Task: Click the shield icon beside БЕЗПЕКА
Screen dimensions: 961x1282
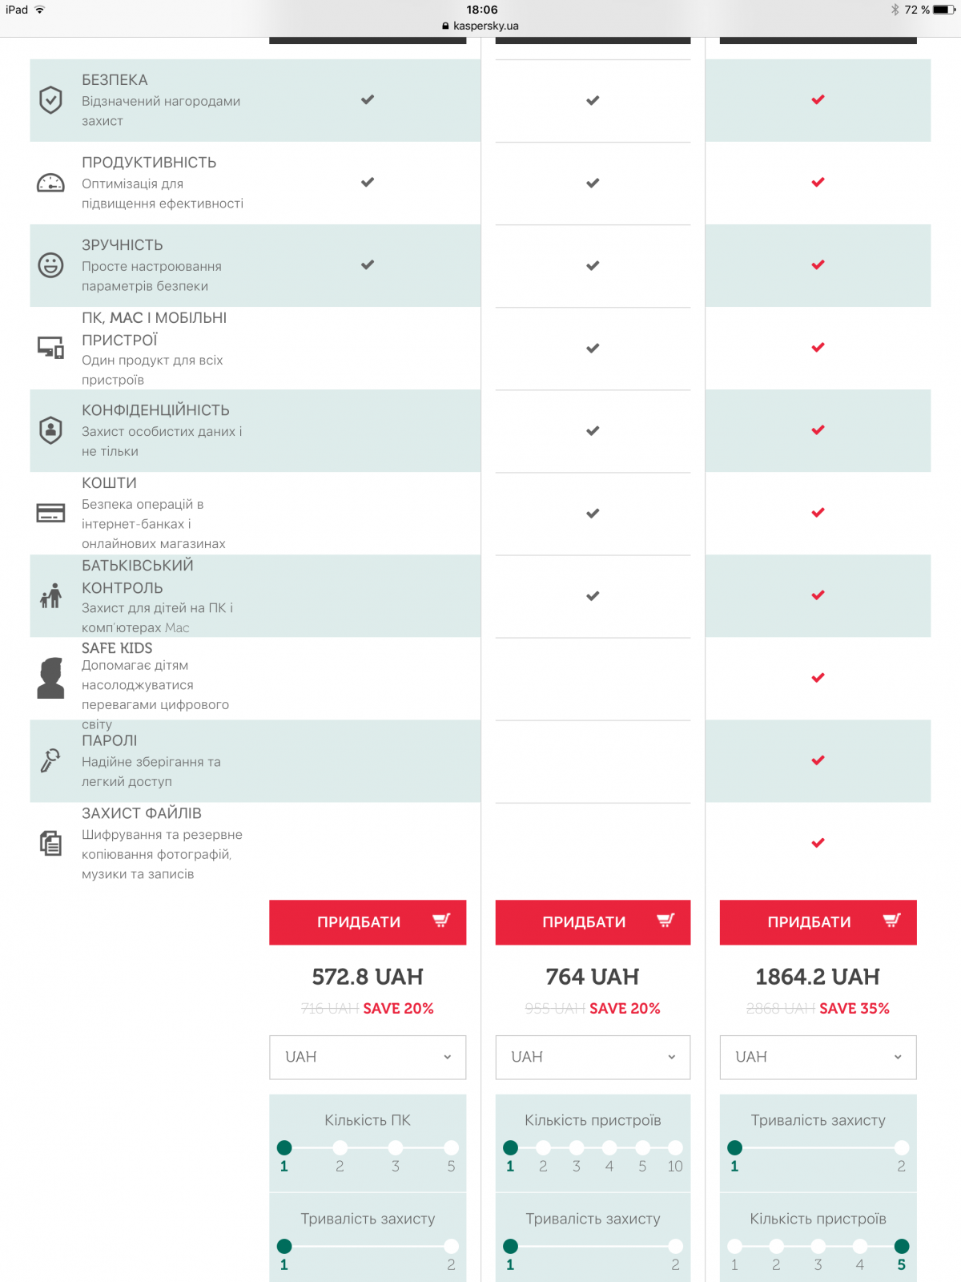Action: [50, 100]
